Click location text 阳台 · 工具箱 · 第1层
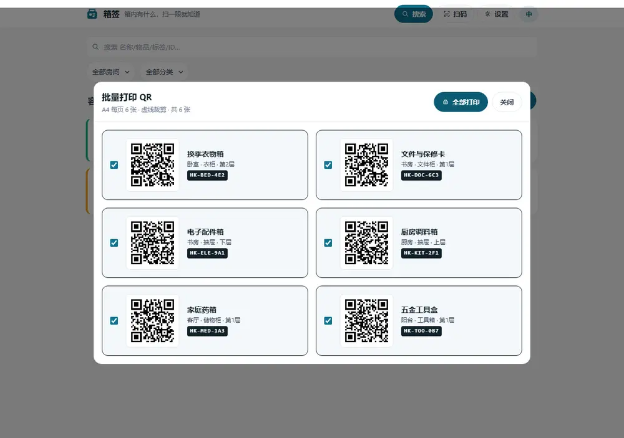Image resolution: width=624 pixels, height=438 pixels. (x=428, y=320)
